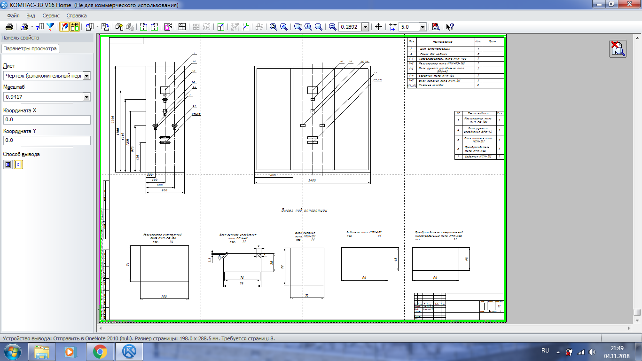Toggle the magnet snapping button

tap(64, 27)
